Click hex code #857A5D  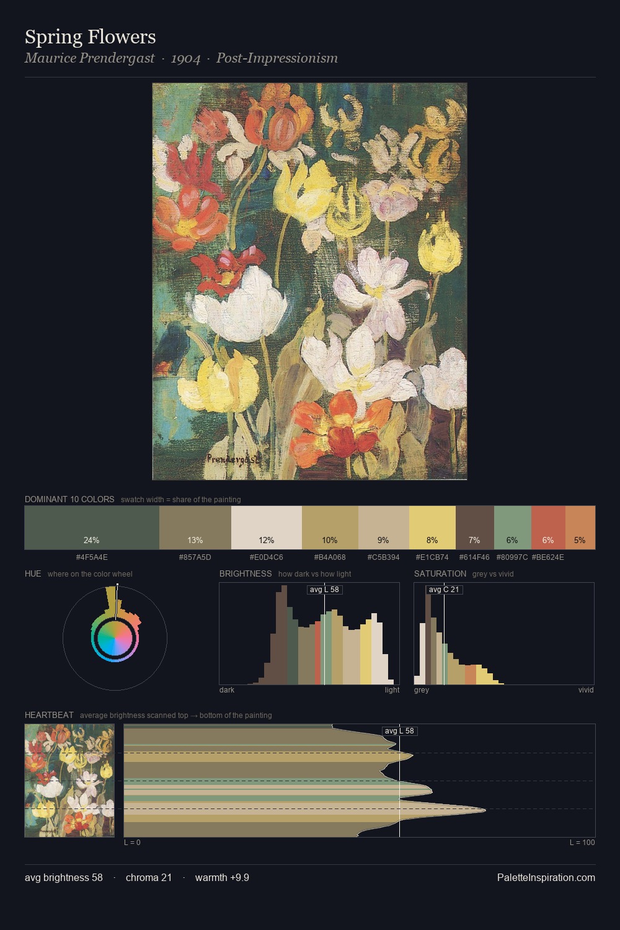(195, 557)
